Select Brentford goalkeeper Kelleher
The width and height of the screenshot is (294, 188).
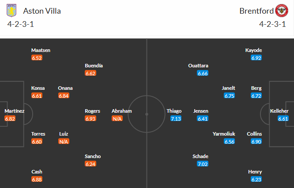pyautogui.click(x=279, y=111)
